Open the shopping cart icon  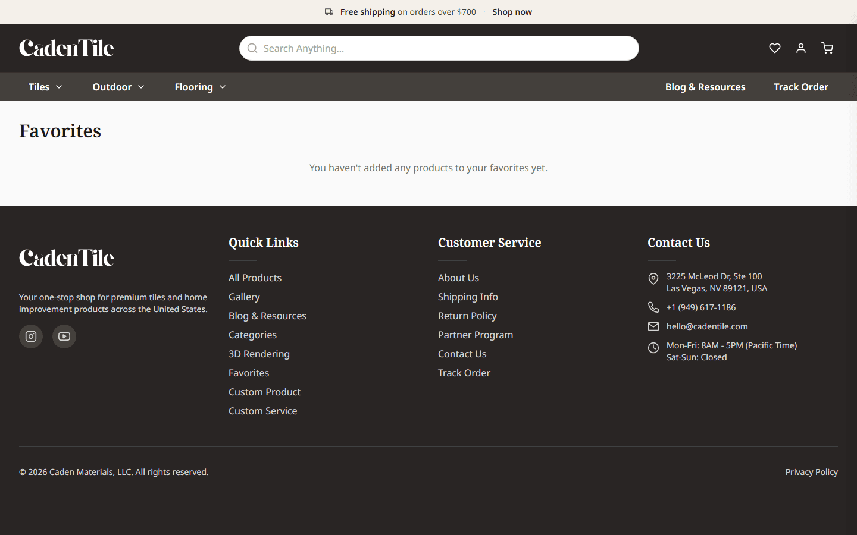[x=827, y=48]
